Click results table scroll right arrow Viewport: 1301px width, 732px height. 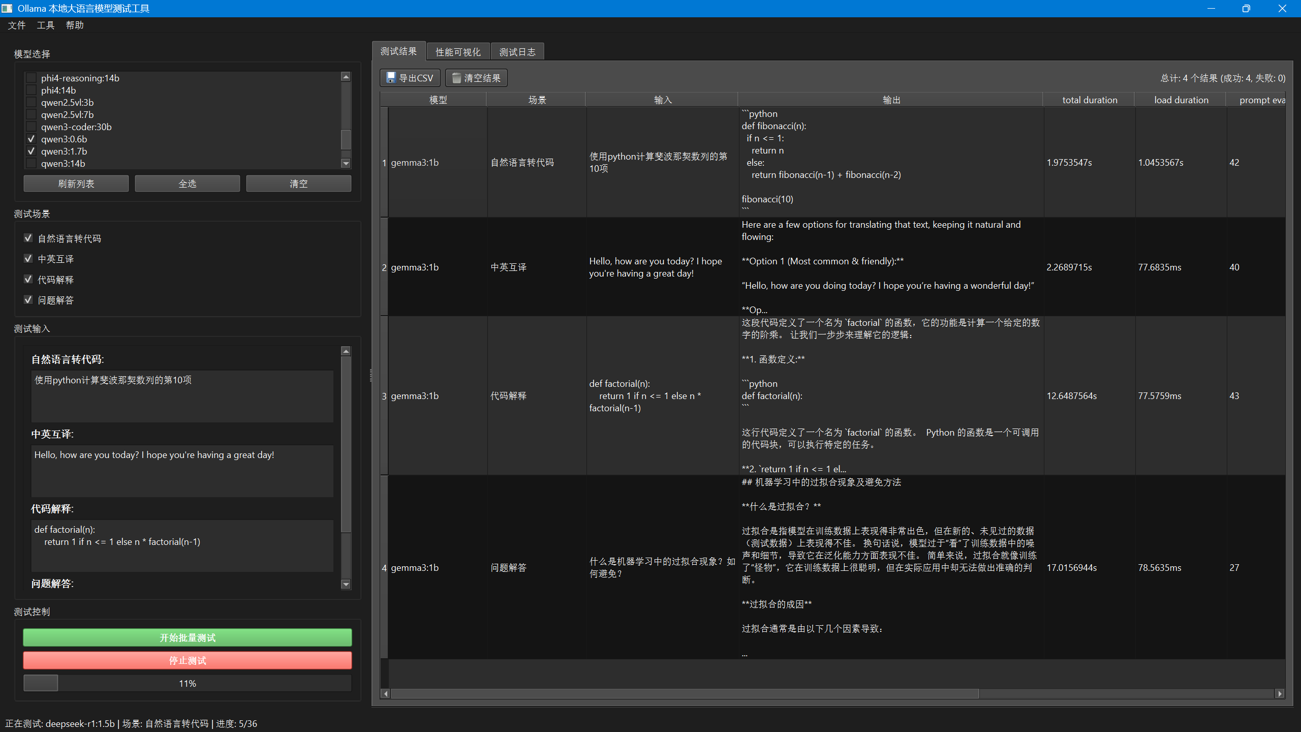point(1280,694)
